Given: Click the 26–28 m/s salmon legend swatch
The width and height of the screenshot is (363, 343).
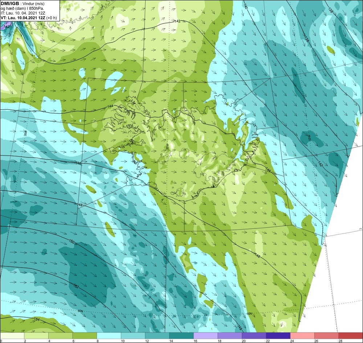Looking at the screenshot, I should 326,336.
